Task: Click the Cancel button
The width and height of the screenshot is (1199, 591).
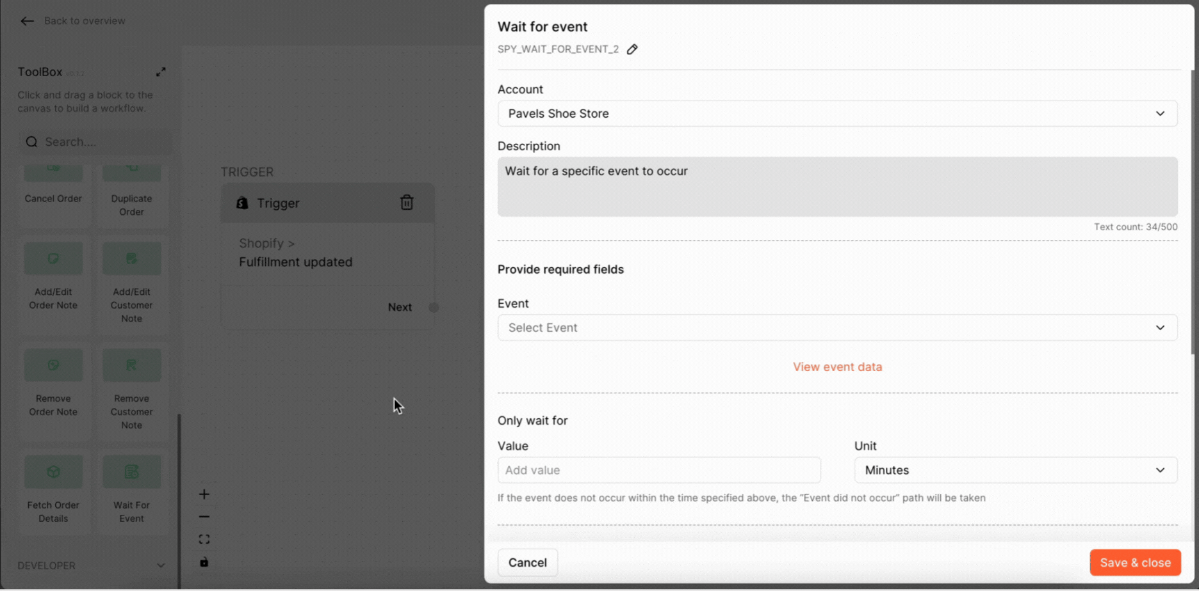Action: point(528,563)
